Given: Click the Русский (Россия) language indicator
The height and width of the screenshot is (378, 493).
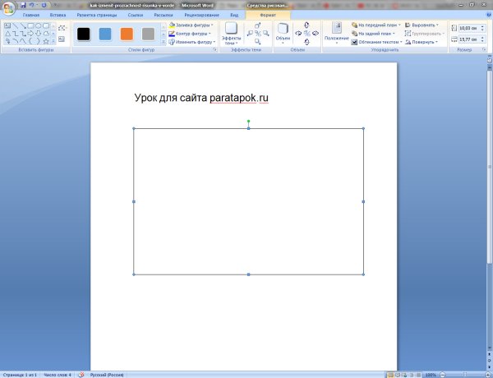Looking at the screenshot, I should click(108, 374).
